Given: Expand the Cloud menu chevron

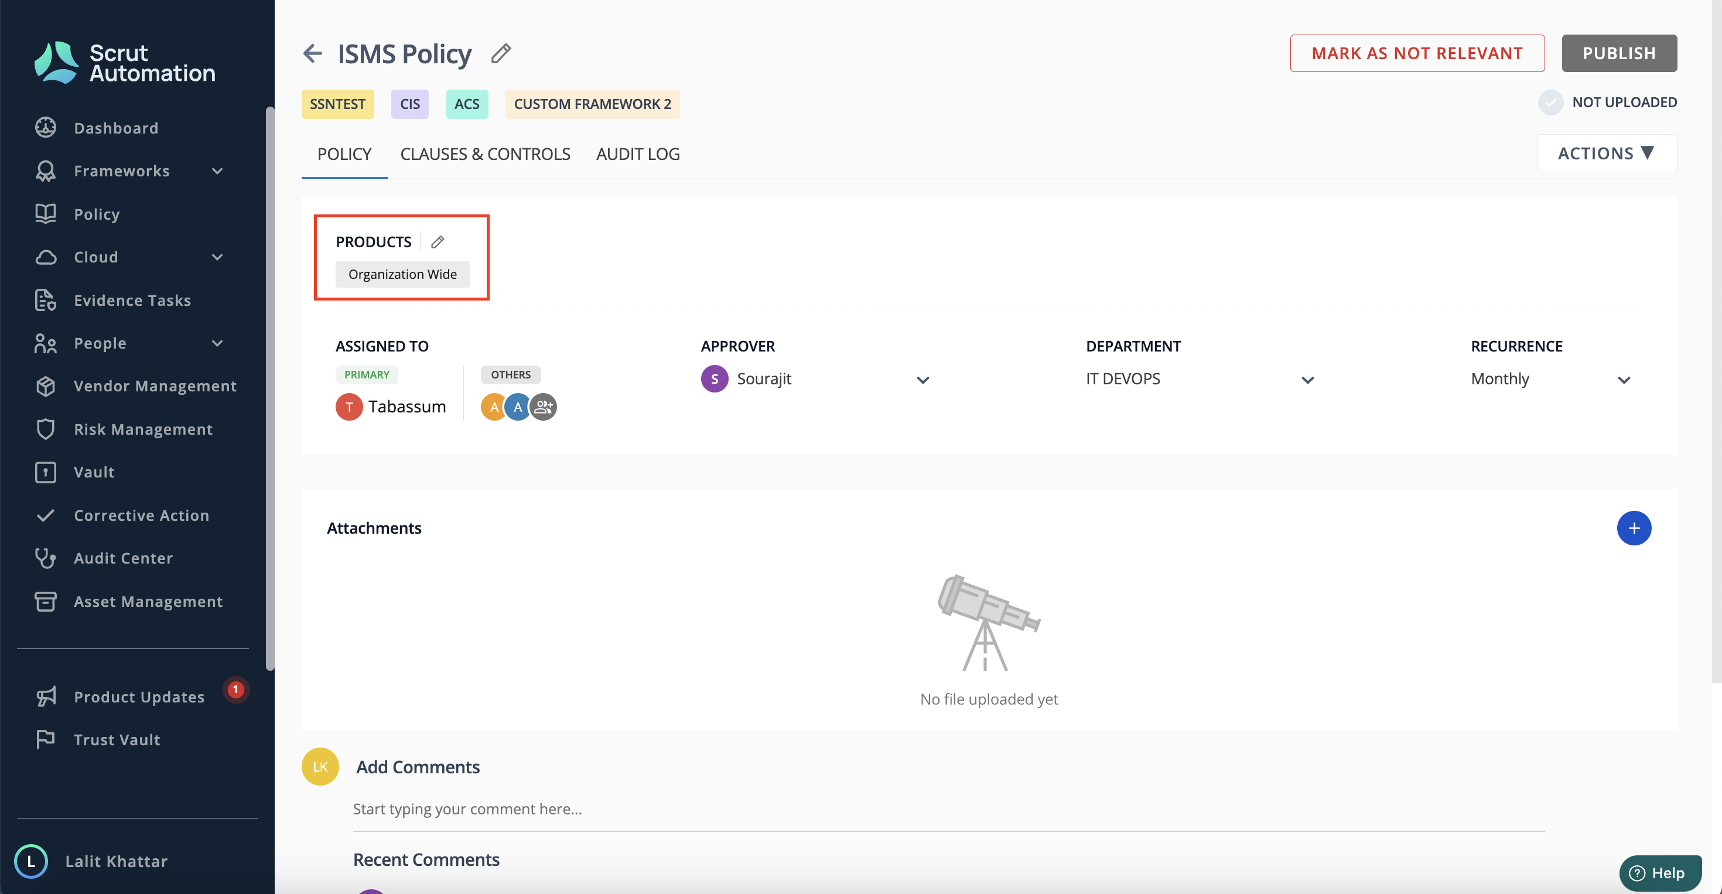Looking at the screenshot, I should [217, 257].
